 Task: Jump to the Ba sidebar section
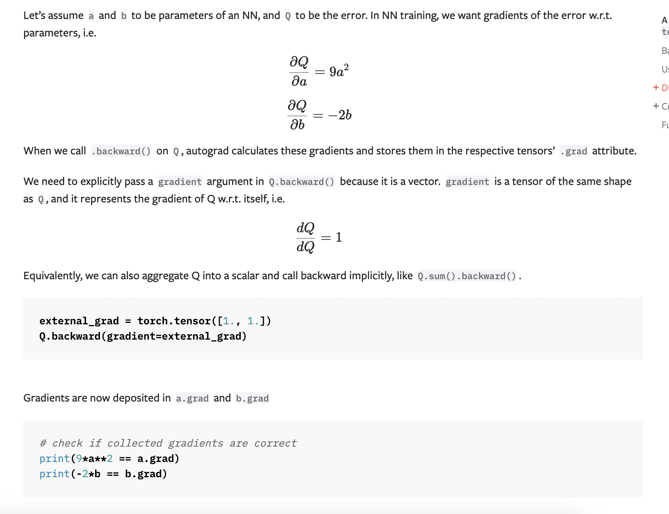[x=665, y=51]
